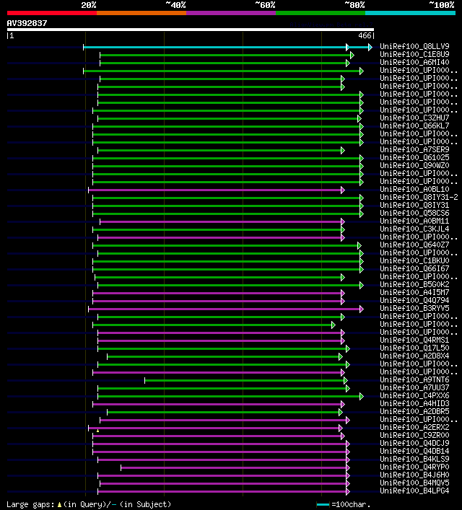Choose the UniRef100_Q640Z7 label

pos(414,245)
